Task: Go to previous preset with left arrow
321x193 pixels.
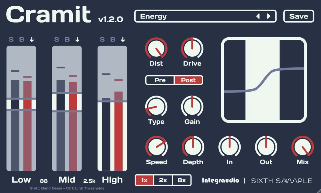Action: (258, 16)
